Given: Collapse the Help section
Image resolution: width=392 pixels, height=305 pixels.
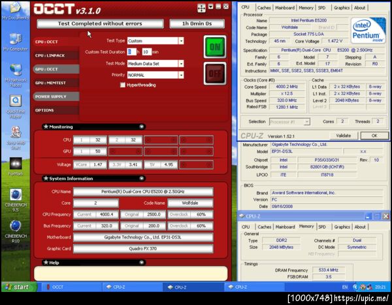Looking at the screenshot, I should coord(142,263).
